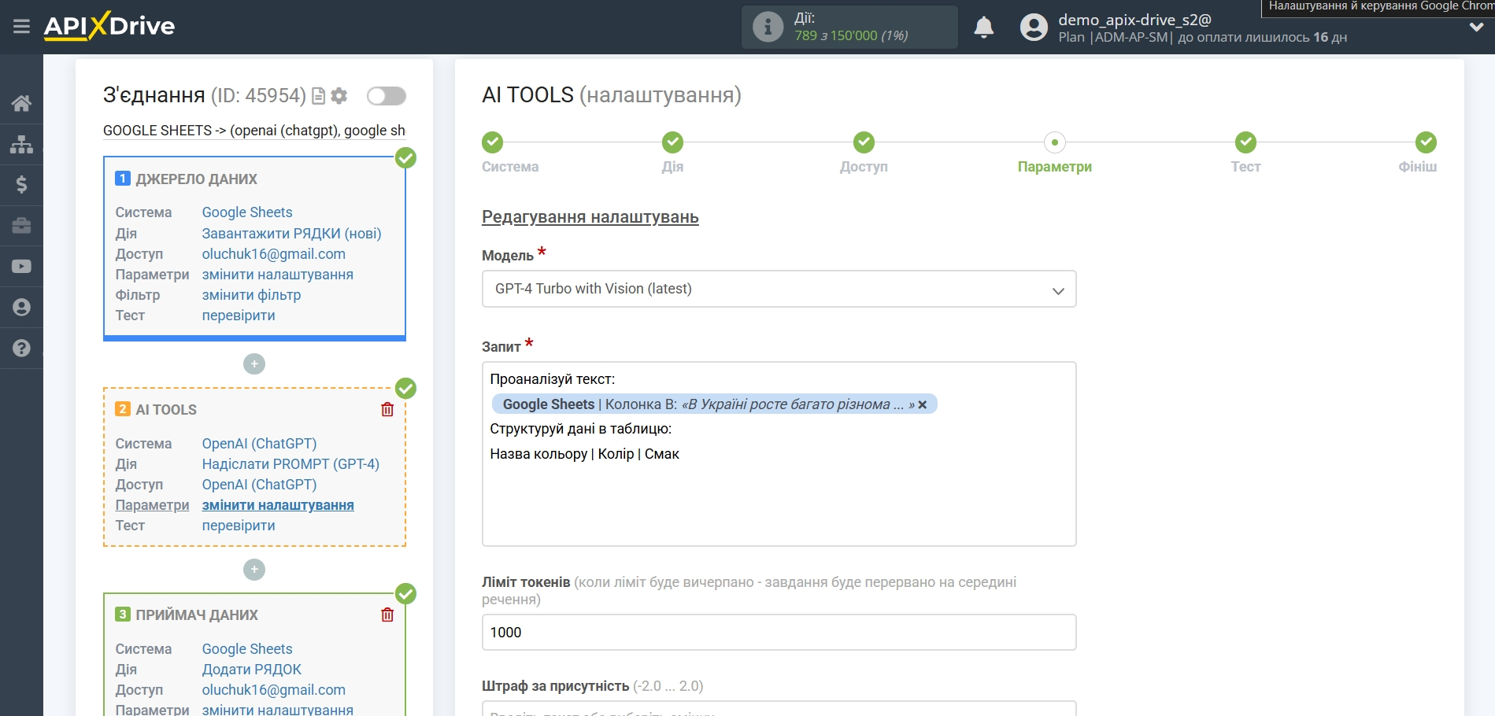The image size is (1495, 716).
Task: Go to Home in the sidebar
Action: 21,103
